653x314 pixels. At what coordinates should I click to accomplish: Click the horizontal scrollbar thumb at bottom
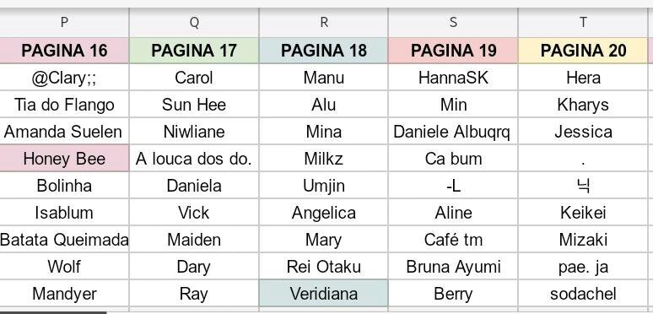pyautogui.click(x=53, y=312)
